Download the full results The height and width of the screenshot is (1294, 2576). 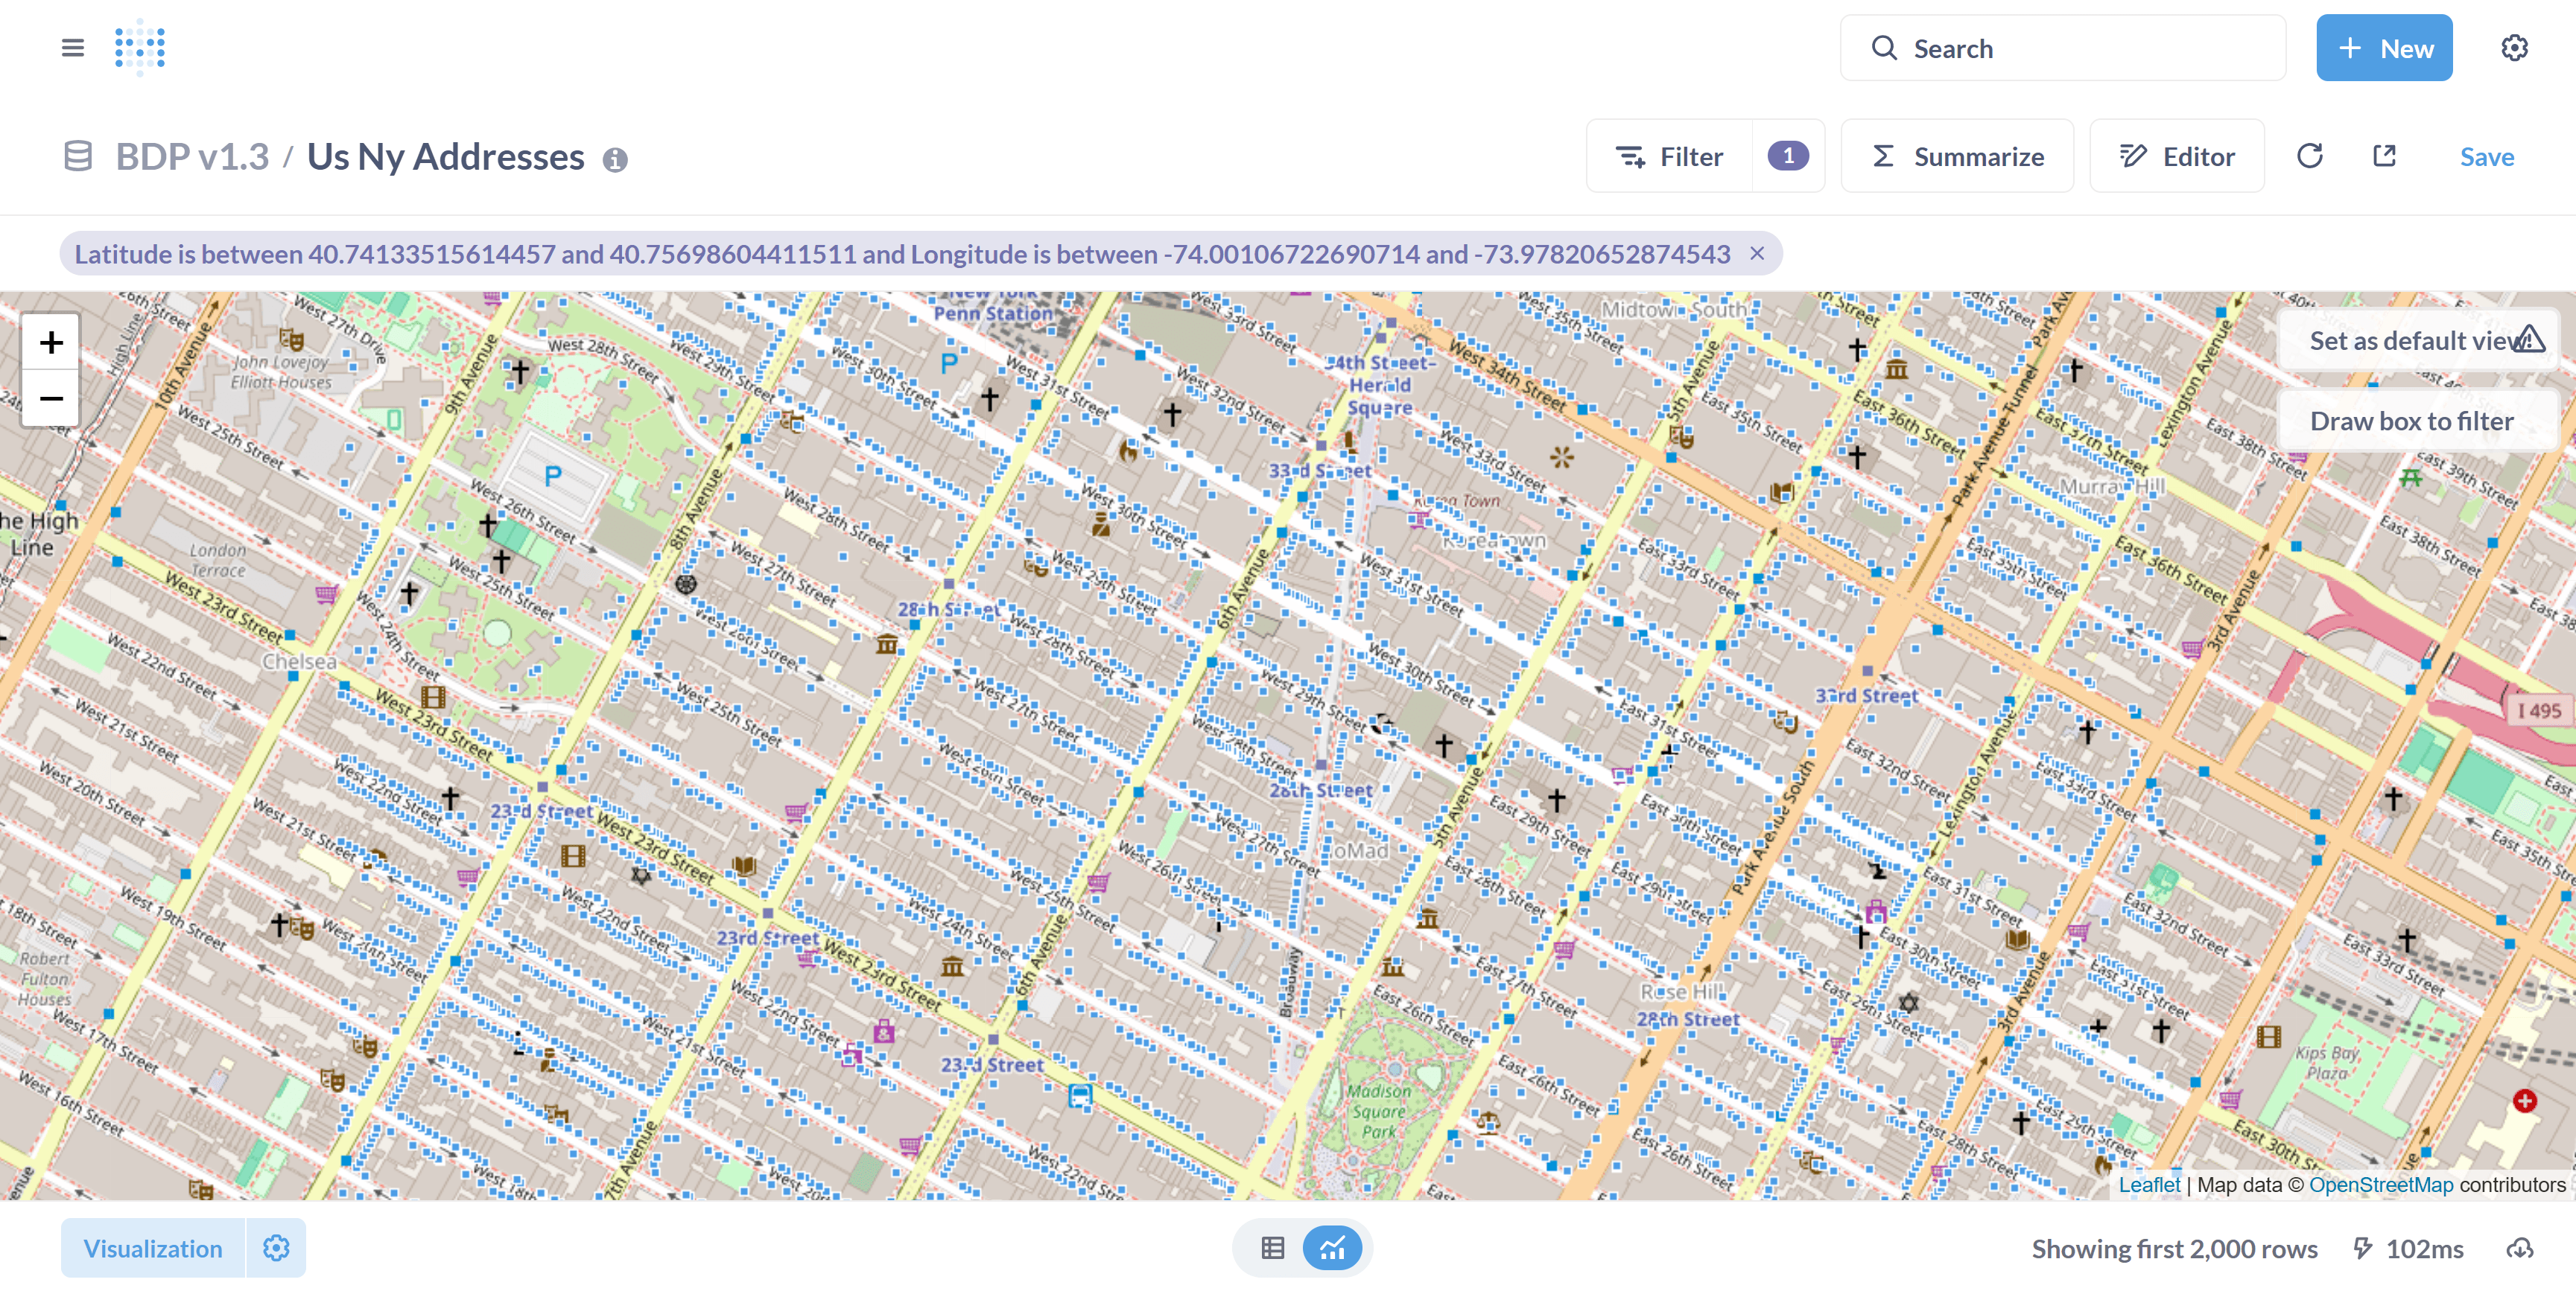pos(2519,1248)
